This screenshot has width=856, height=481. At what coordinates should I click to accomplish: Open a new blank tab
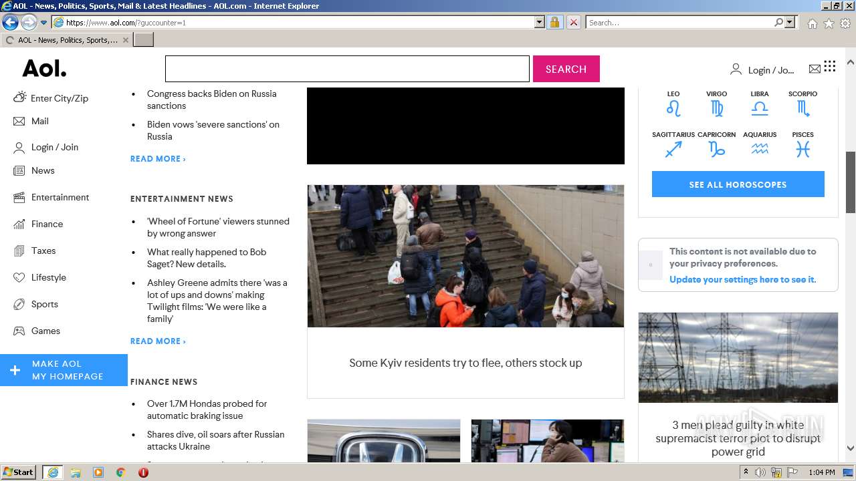pos(144,40)
